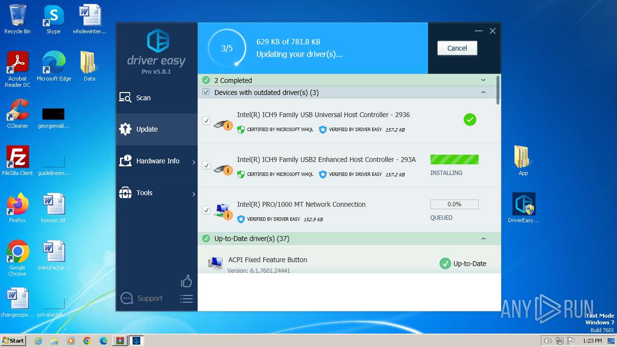
Task: Collapse the Up-to-Date drivers section
Action: 483,239
